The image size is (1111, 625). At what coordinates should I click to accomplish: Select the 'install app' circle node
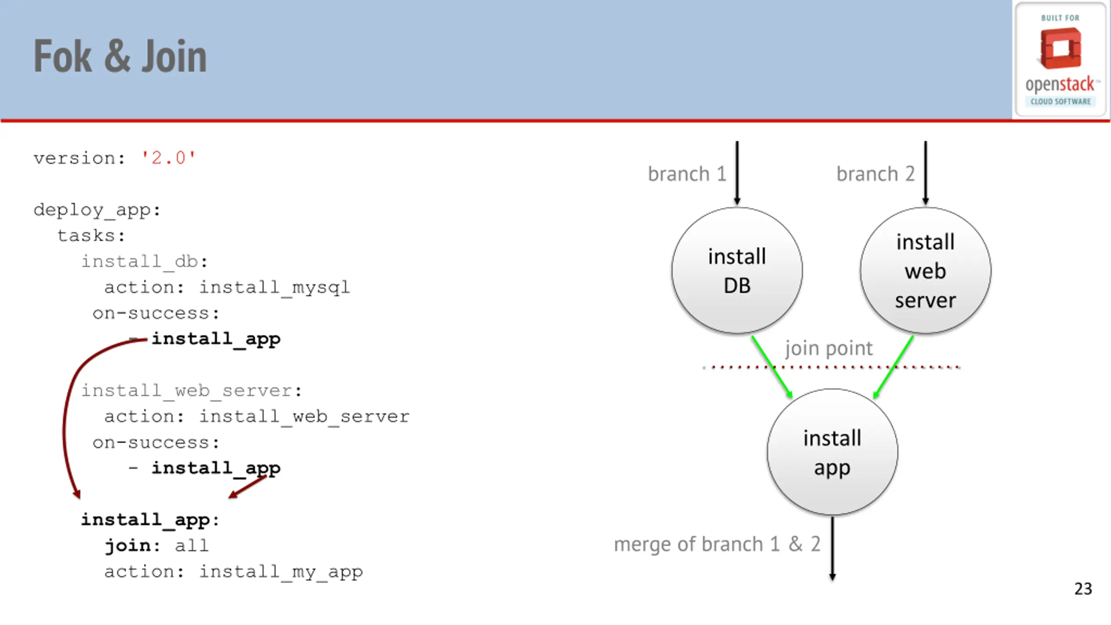(832, 452)
